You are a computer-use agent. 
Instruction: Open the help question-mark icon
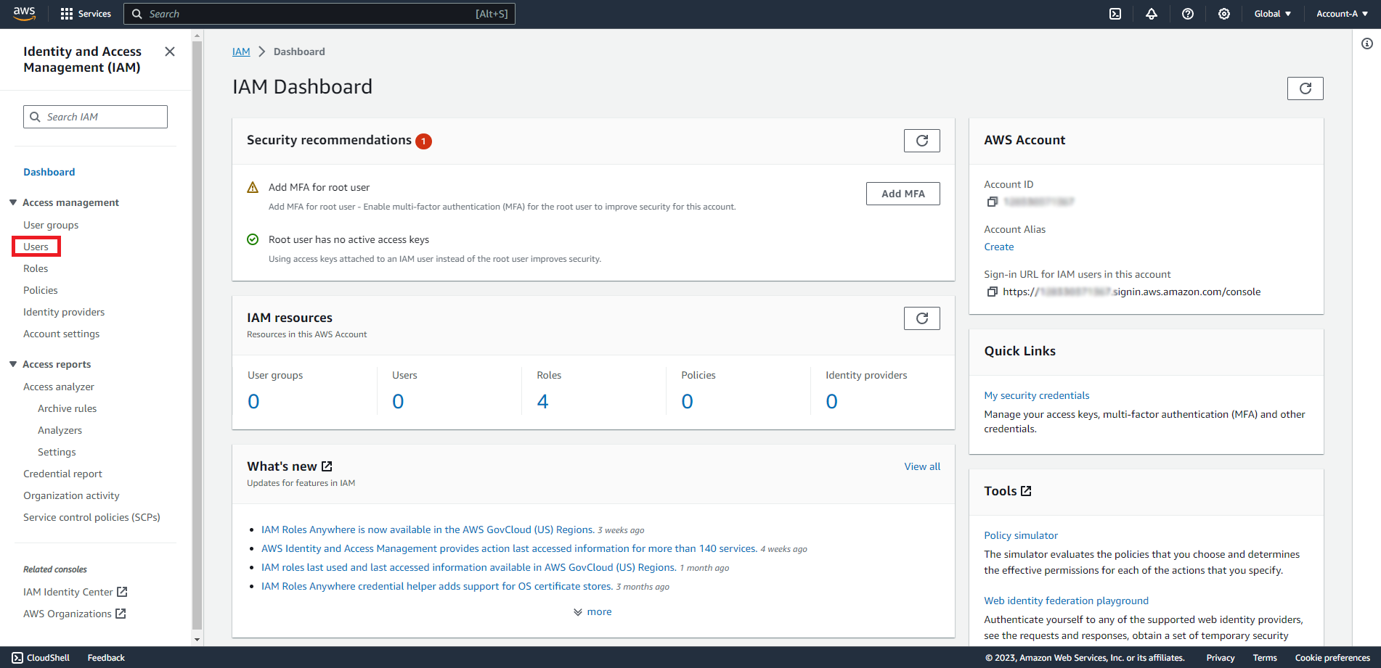tap(1188, 14)
